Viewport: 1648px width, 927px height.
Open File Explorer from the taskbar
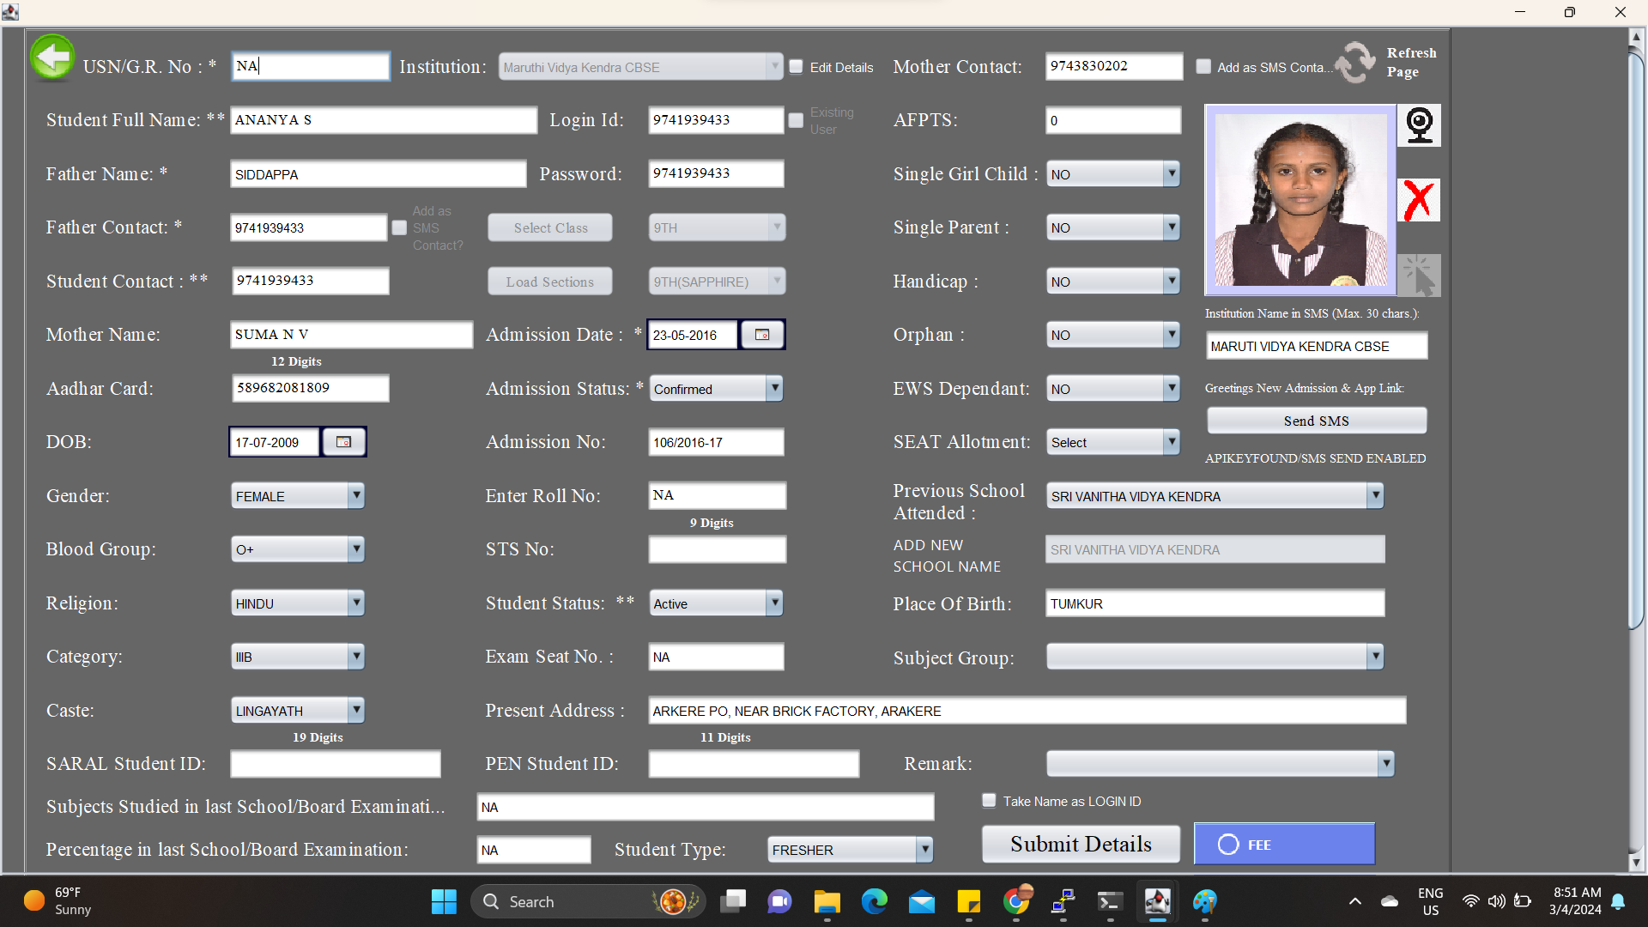pos(827,901)
